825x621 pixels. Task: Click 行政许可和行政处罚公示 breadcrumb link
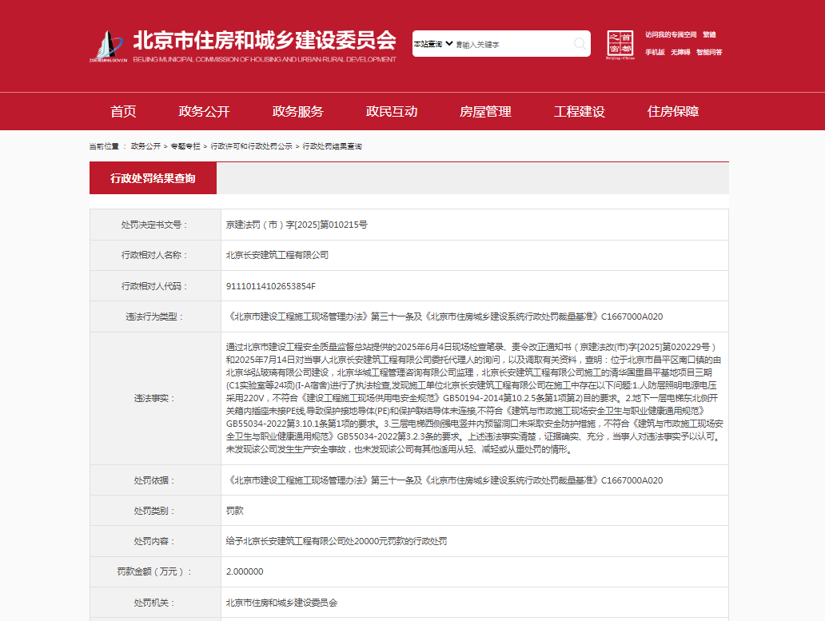click(251, 147)
